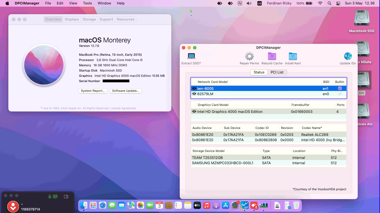Open Messages from the Dock
The image size is (380, 213).
pyautogui.click(x=112, y=205)
